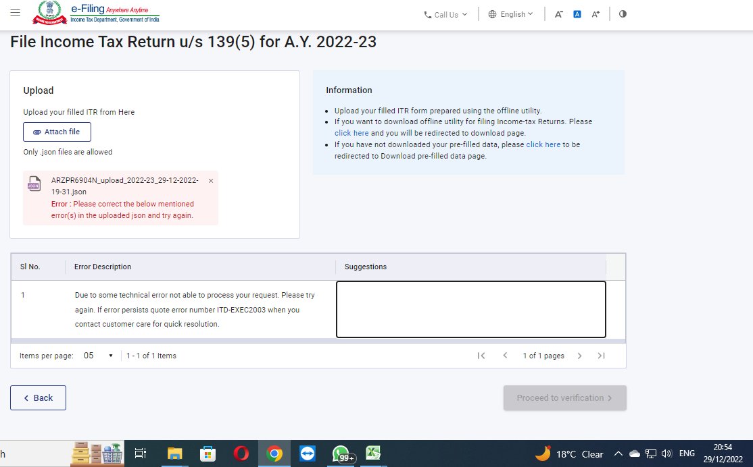Click the JSON file type icon

34,184
